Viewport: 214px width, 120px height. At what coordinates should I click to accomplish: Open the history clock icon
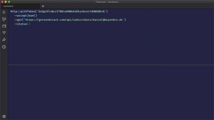pos(4,47)
